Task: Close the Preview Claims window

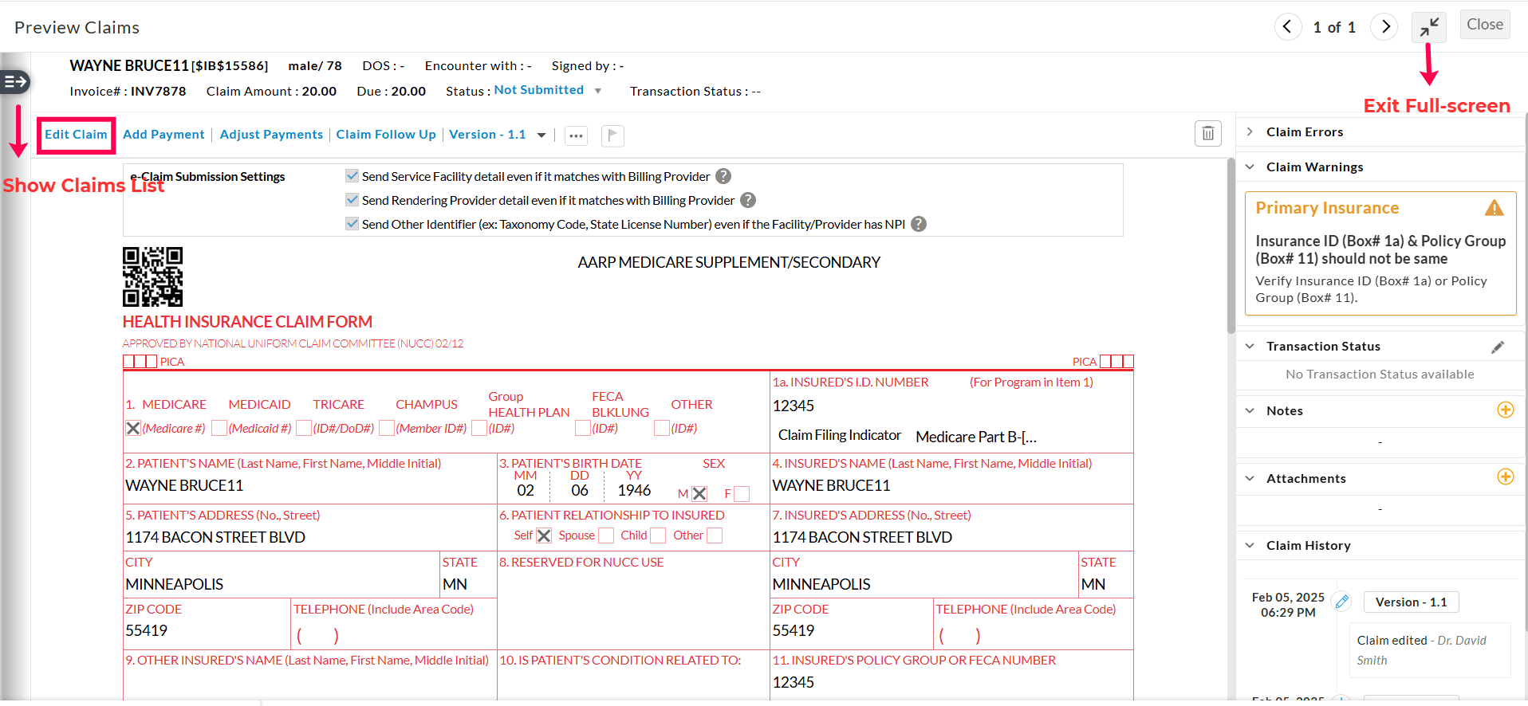Action: pyautogui.click(x=1484, y=25)
